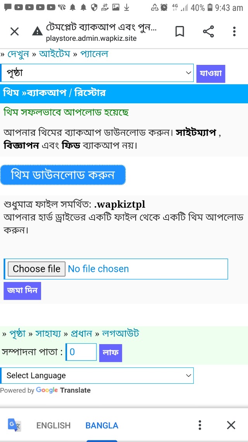Switch translation to ENGLISH tab

click(x=53, y=425)
